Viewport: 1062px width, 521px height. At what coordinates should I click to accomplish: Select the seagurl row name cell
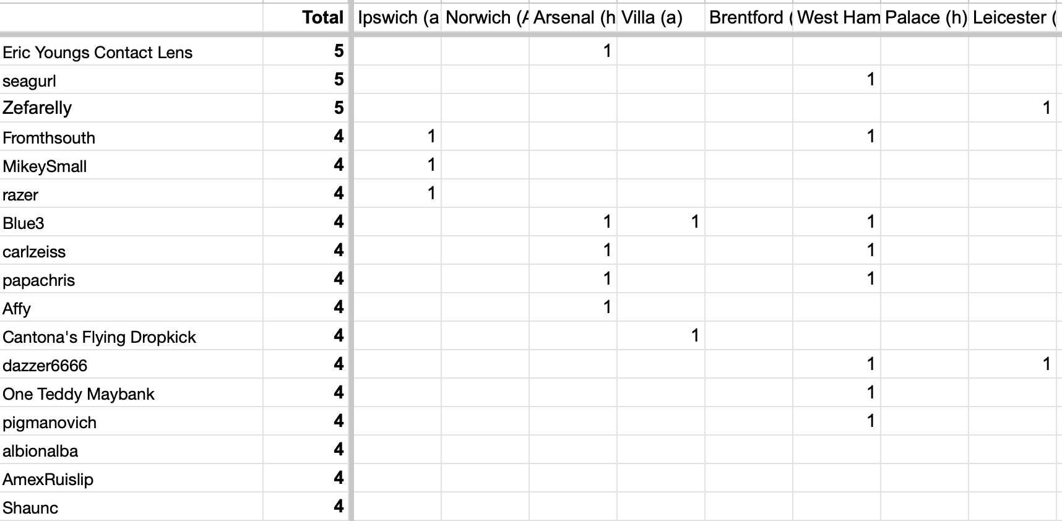coord(132,80)
